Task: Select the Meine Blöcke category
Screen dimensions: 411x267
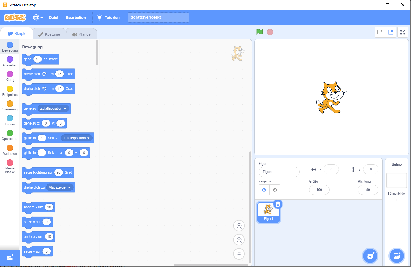Action: [x=10, y=166]
